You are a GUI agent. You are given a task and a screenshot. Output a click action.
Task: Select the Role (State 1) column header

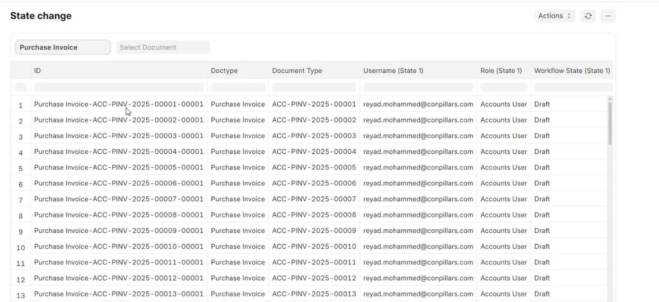point(501,70)
